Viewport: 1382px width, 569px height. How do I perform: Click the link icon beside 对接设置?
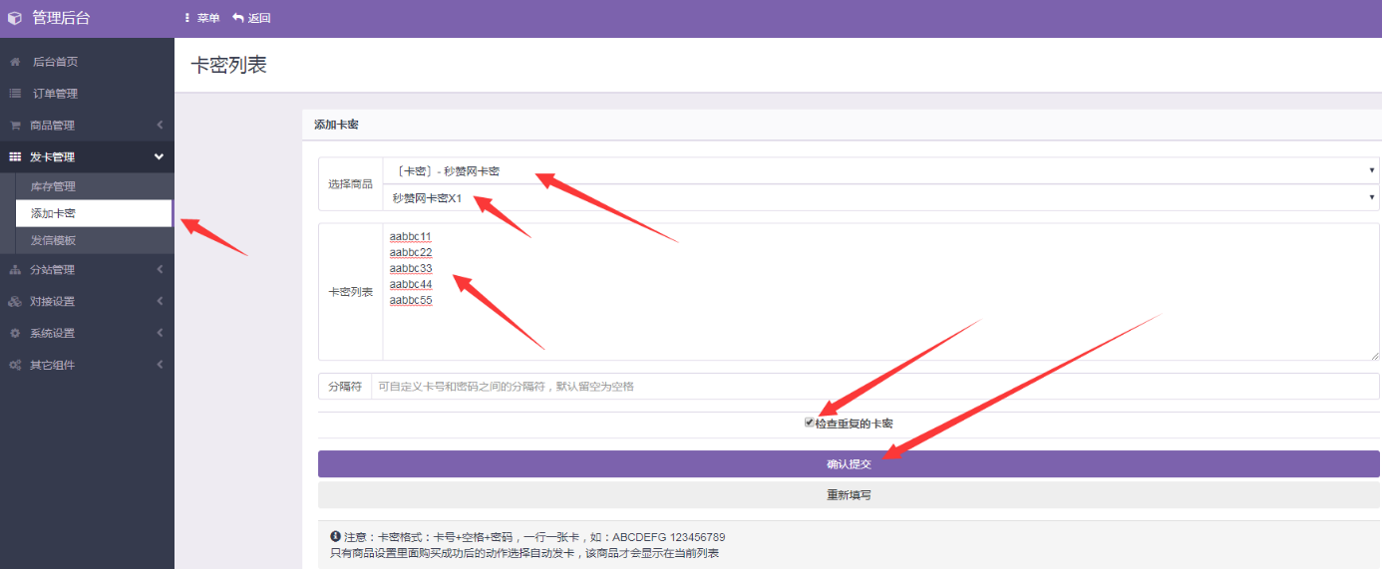(x=15, y=302)
